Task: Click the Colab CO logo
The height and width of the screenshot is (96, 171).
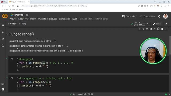Action: tap(5, 16)
